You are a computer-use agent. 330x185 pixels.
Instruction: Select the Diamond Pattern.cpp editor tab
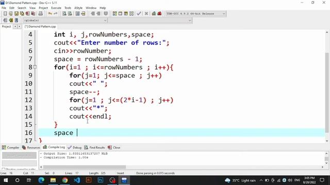40,27
